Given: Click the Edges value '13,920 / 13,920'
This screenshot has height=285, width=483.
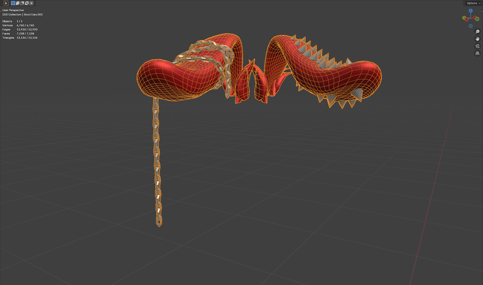Looking at the screenshot, I should (27, 30).
